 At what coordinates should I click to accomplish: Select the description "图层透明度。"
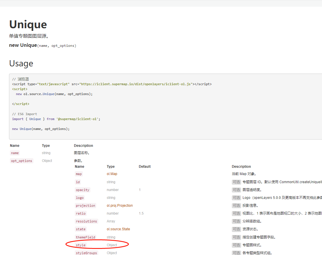click(252, 190)
